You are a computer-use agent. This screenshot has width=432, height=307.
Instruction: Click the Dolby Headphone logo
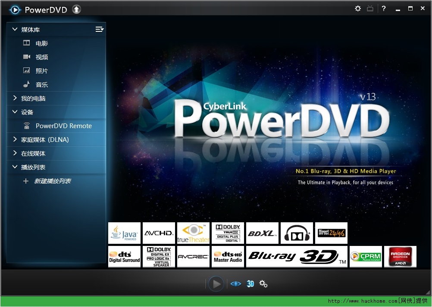pos(297,233)
